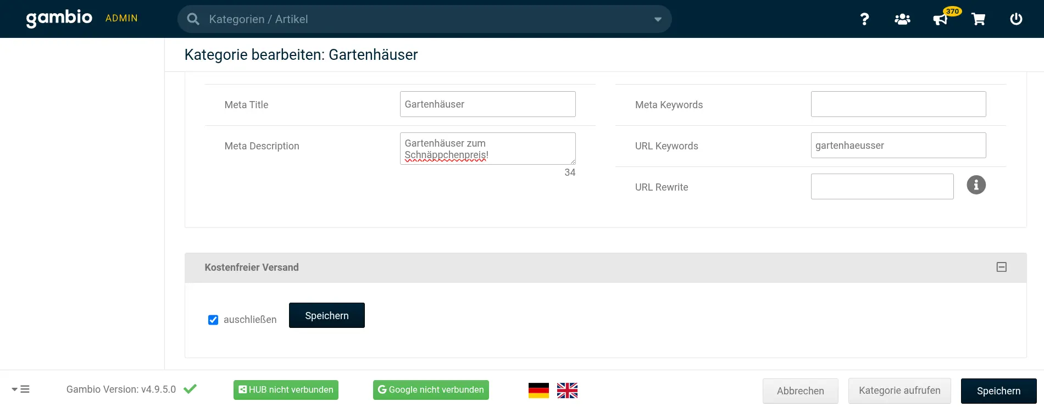Toggle the sidebar menu icon at bottom left
The image size is (1044, 407).
20,389
